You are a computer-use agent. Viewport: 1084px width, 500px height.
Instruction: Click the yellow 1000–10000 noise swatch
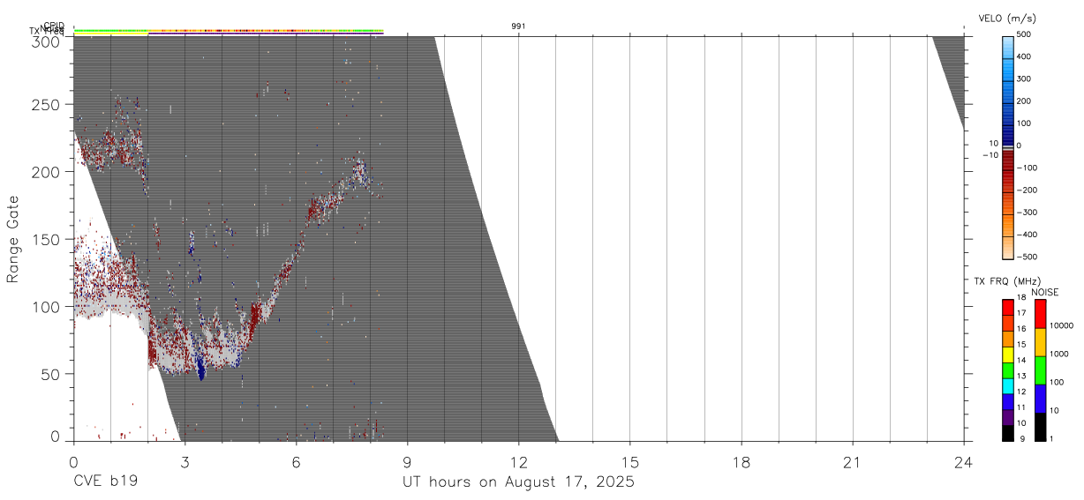(x=1041, y=342)
